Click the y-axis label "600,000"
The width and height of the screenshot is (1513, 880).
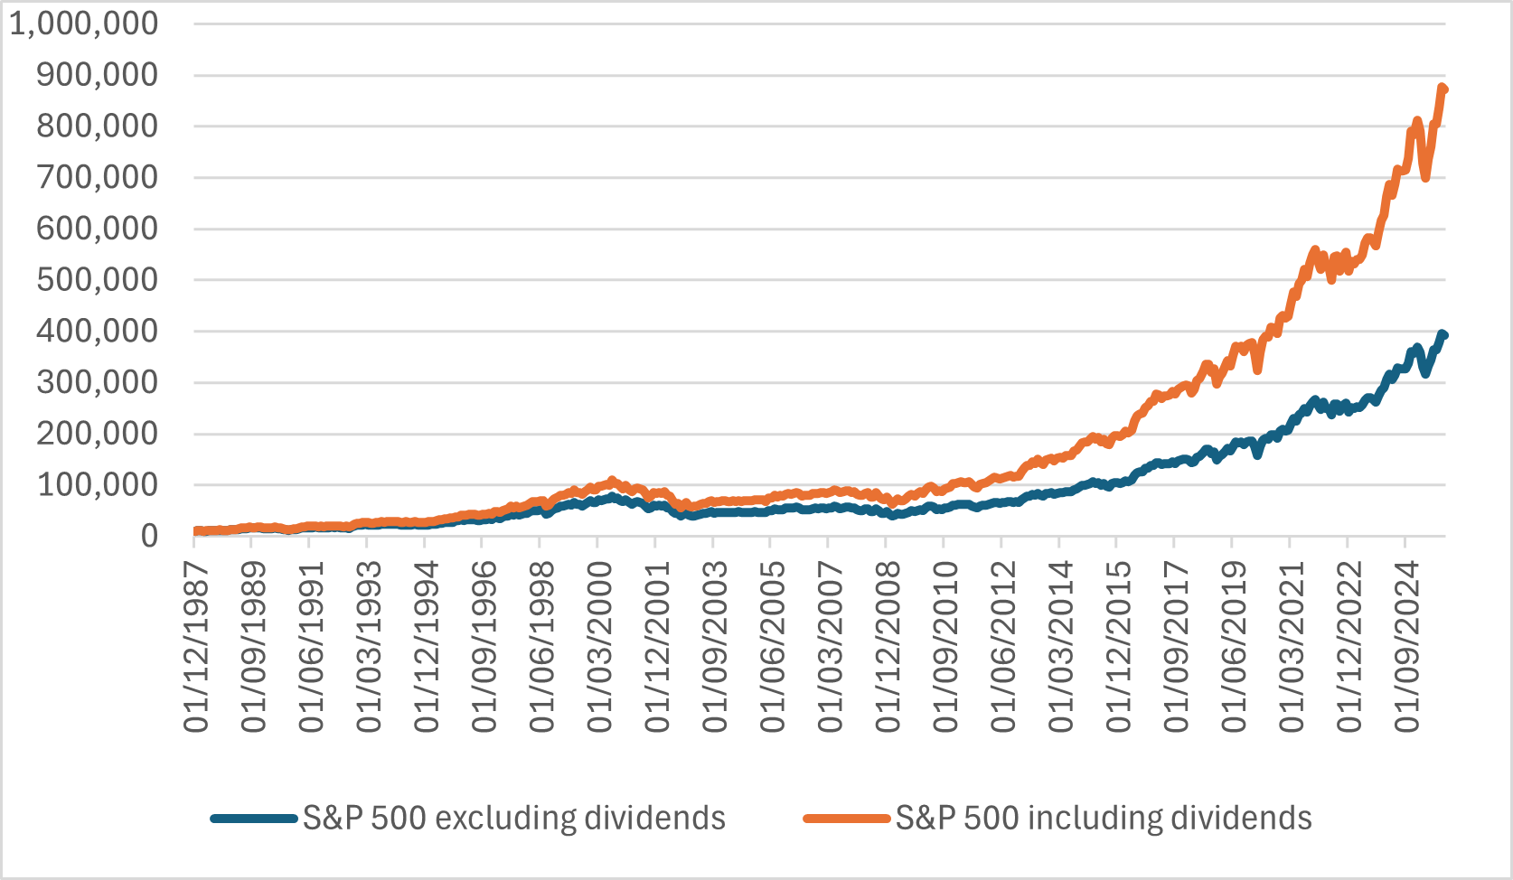98,229
